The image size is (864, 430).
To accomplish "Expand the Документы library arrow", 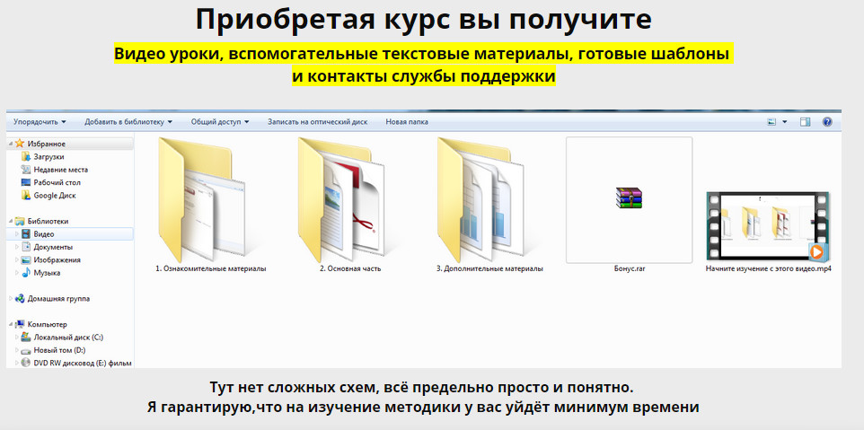I will coord(16,247).
